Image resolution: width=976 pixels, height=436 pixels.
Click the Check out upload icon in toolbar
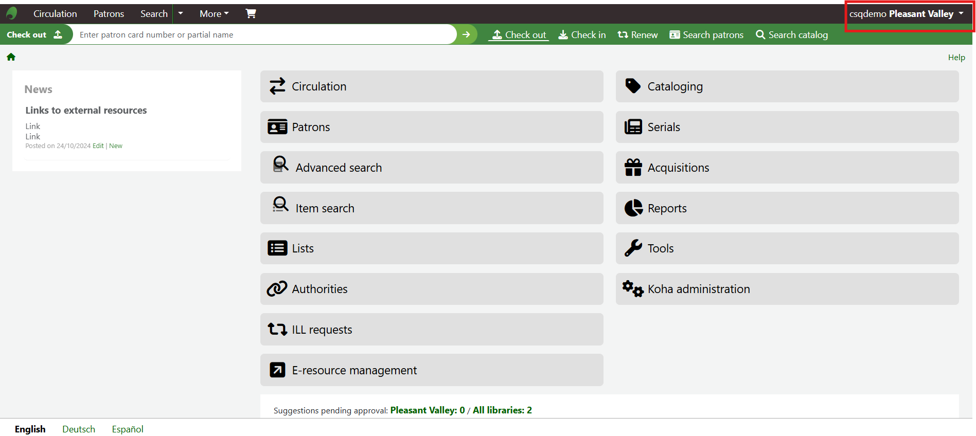pos(497,34)
